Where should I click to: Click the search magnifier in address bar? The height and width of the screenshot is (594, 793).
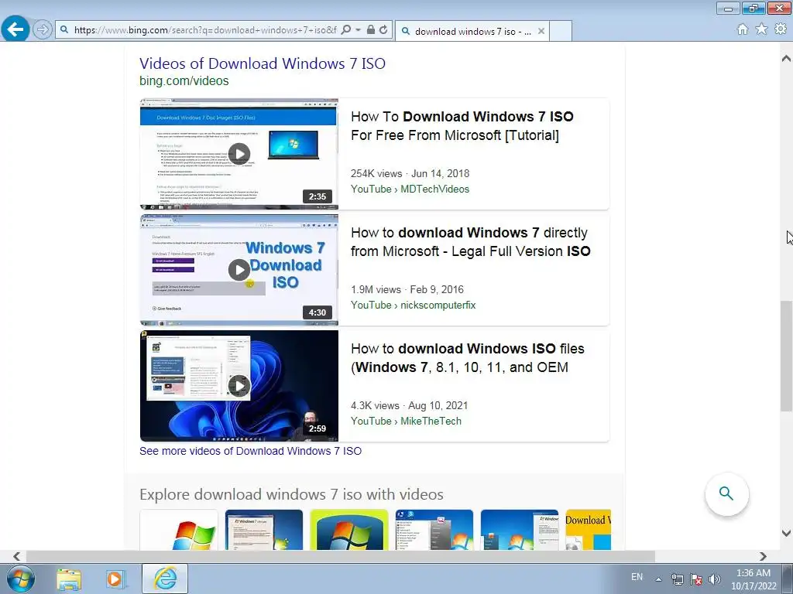tap(346, 30)
